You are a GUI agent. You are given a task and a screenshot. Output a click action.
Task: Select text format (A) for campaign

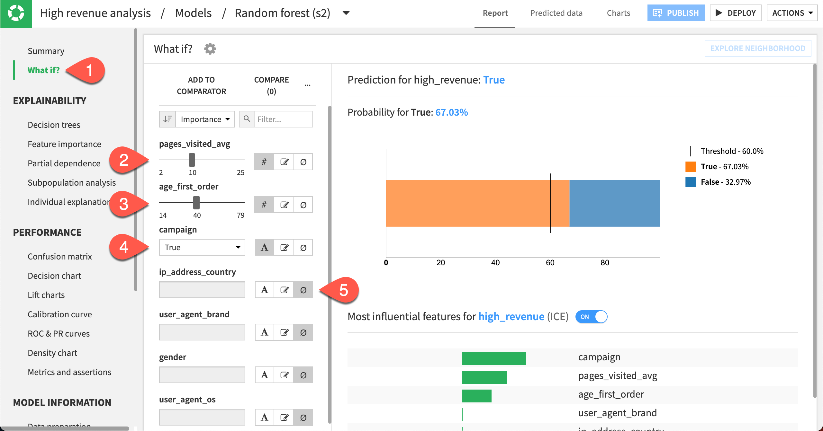(264, 247)
